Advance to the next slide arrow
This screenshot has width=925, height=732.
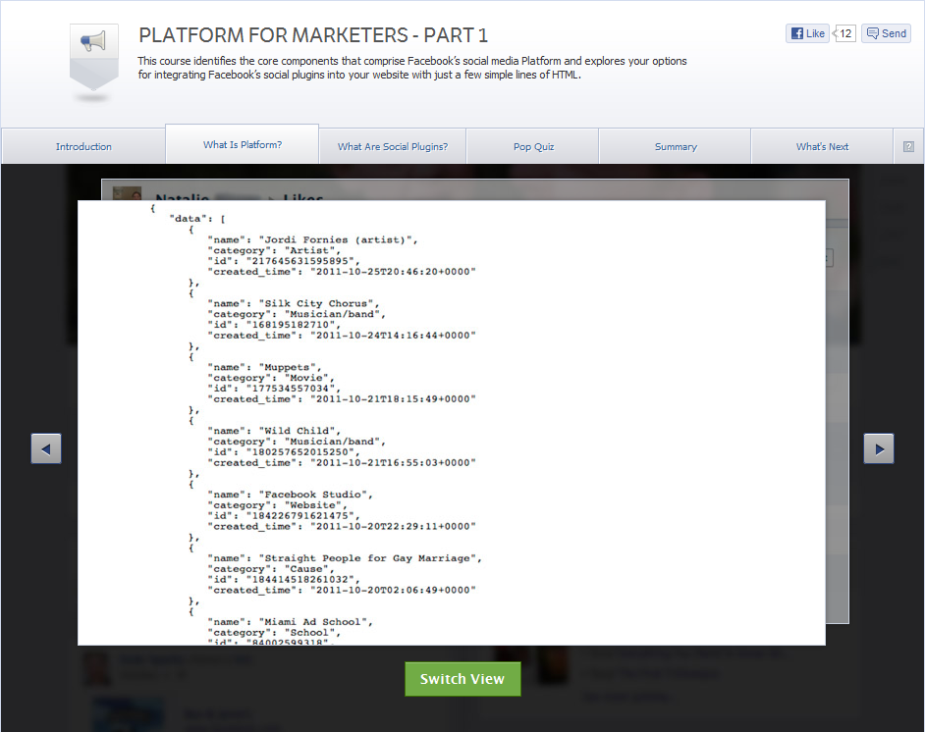[879, 448]
